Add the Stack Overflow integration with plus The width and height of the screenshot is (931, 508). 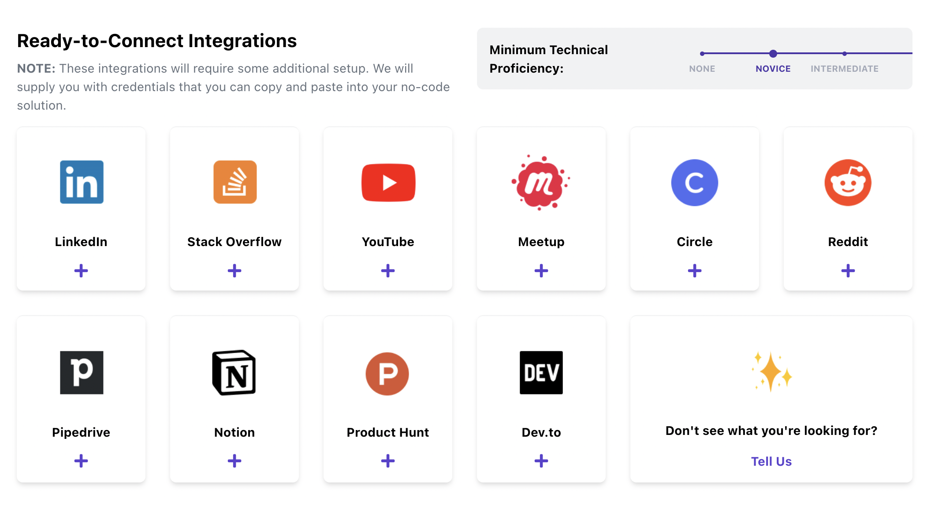pos(235,271)
